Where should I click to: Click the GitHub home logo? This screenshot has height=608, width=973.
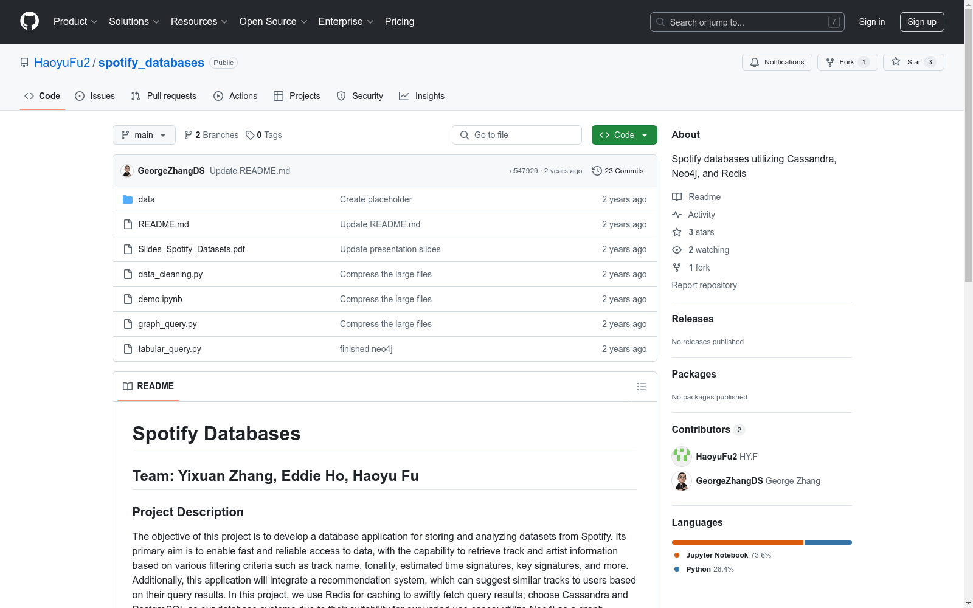(x=29, y=21)
